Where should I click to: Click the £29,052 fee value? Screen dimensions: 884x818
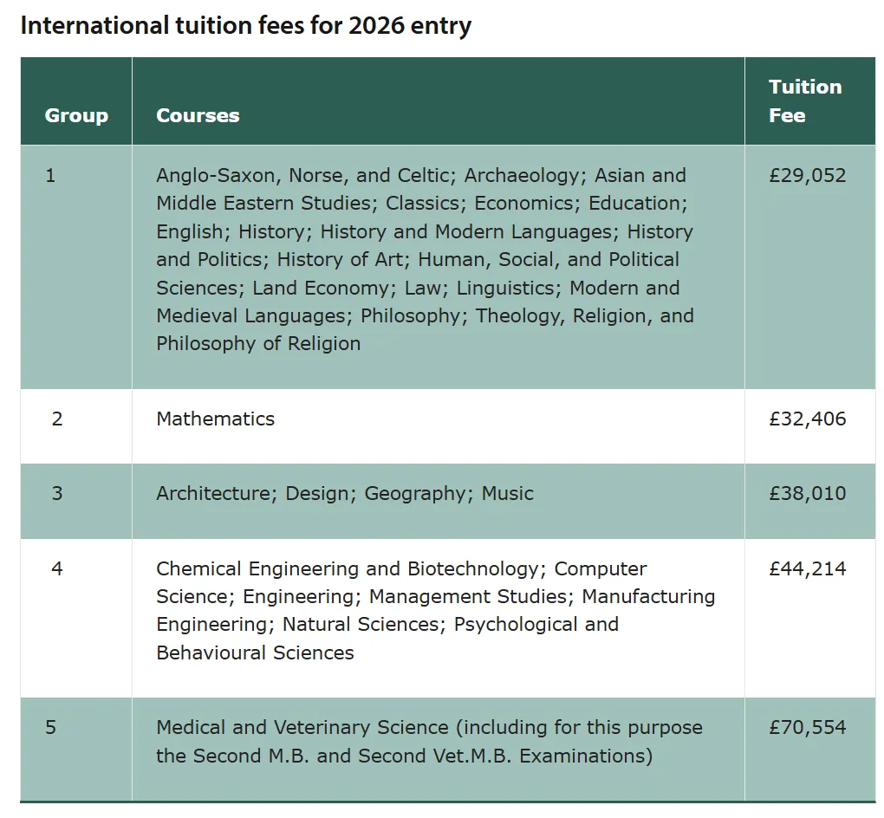point(807,174)
